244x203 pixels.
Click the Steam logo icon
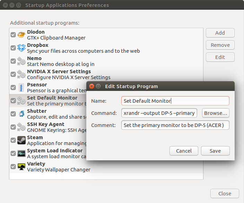[21, 140]
